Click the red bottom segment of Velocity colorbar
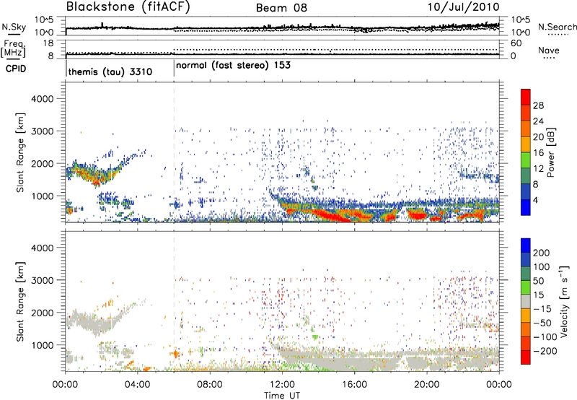Viewport: 577px width, 400px height. click(526, 357)
